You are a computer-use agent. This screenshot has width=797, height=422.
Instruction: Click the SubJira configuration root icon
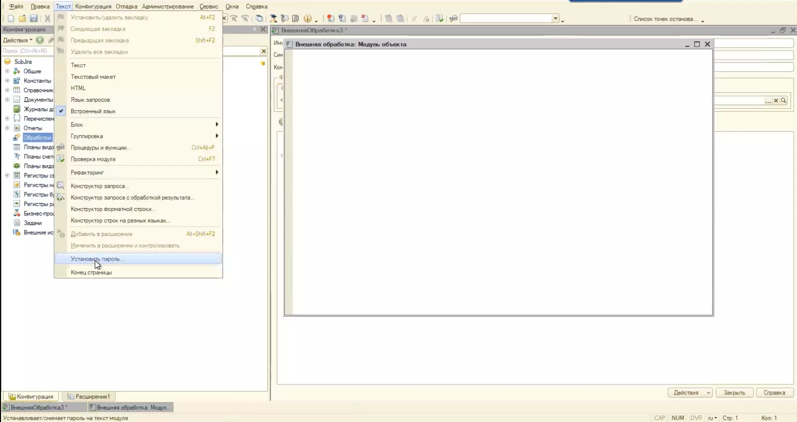tap(8, 62)
